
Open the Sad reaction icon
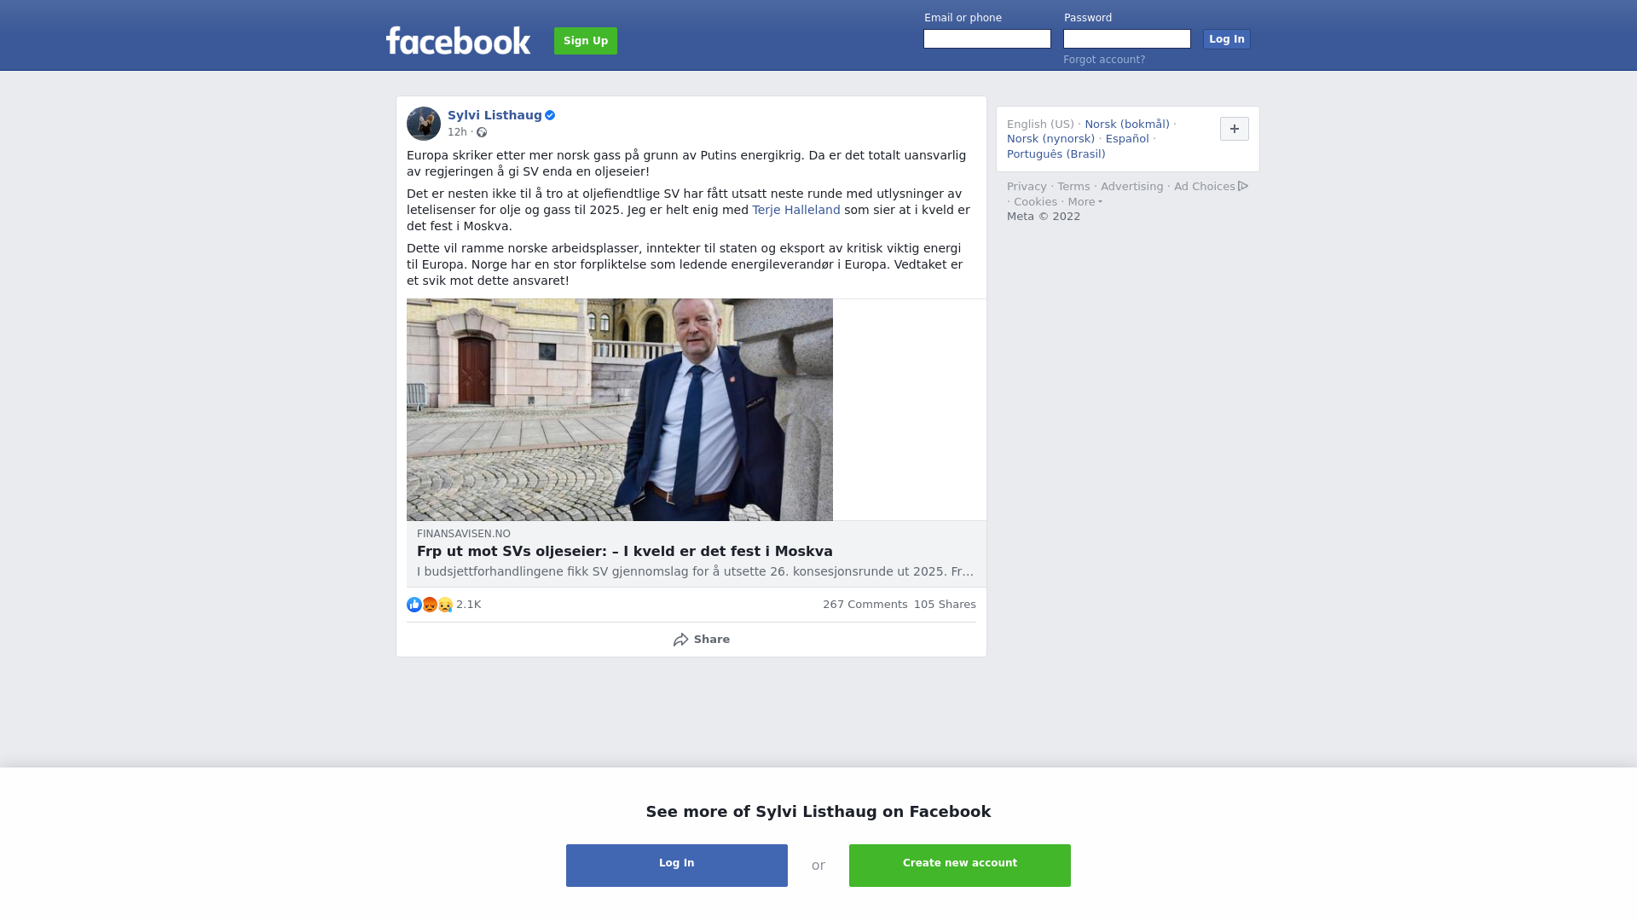tap(445, 605)
